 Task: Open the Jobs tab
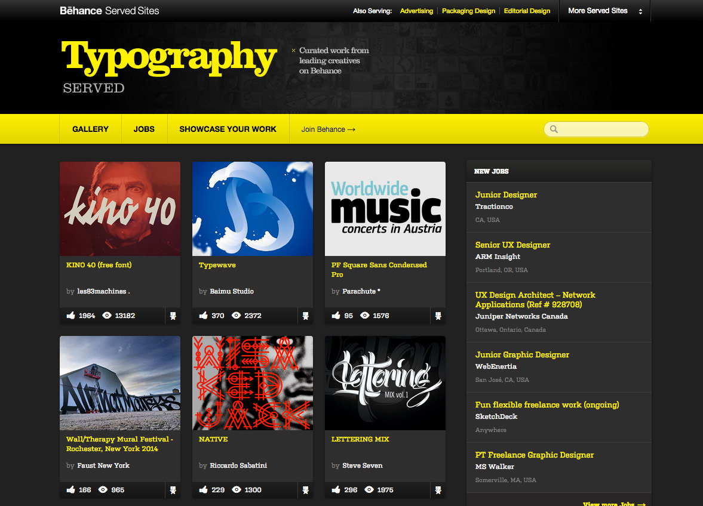(x=144, y=129)
